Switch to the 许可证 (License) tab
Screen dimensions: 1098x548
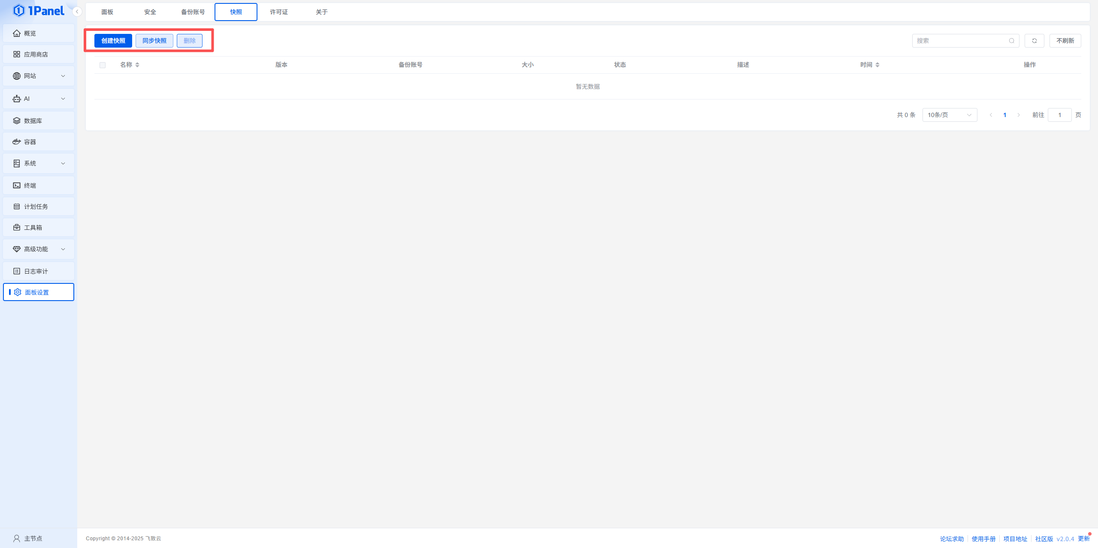pos(278,12)
